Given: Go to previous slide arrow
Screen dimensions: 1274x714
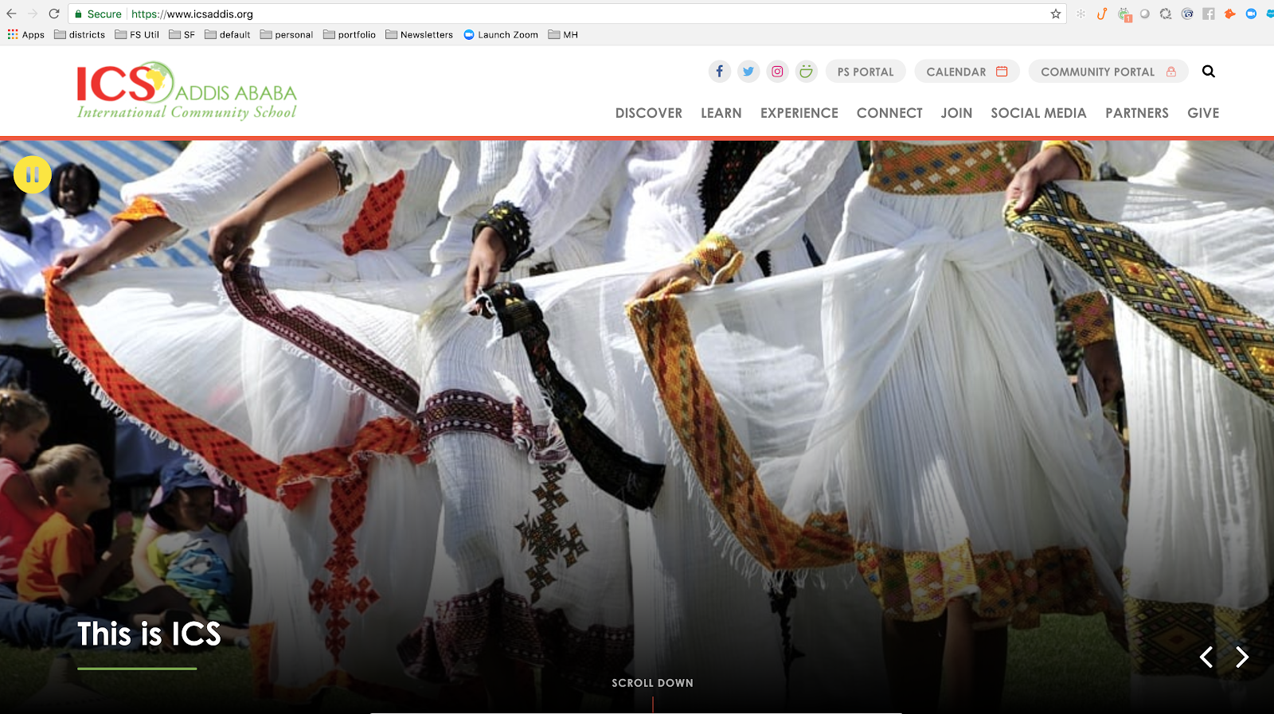Looking at the screenshot, I should click(x=1206, y=657).
